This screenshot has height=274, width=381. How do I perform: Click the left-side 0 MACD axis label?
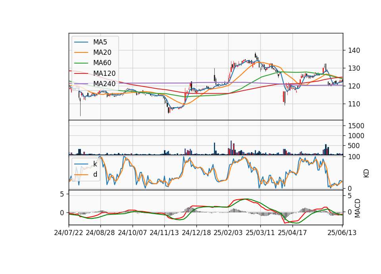[x=62, y=213]
